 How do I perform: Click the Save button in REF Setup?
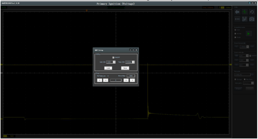click(125, 68)
